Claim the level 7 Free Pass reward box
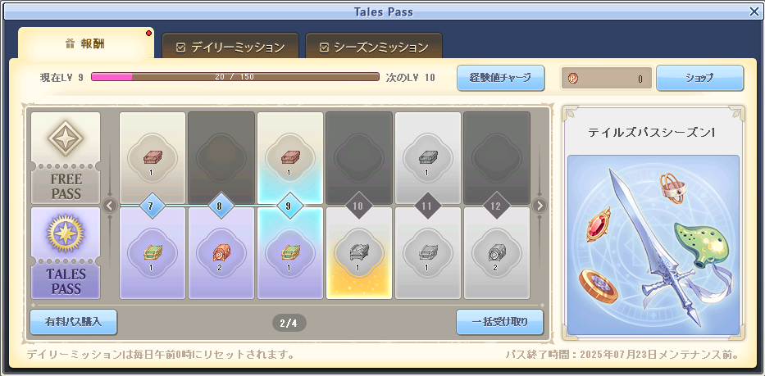Screen dimensions: 765x376 153,157
